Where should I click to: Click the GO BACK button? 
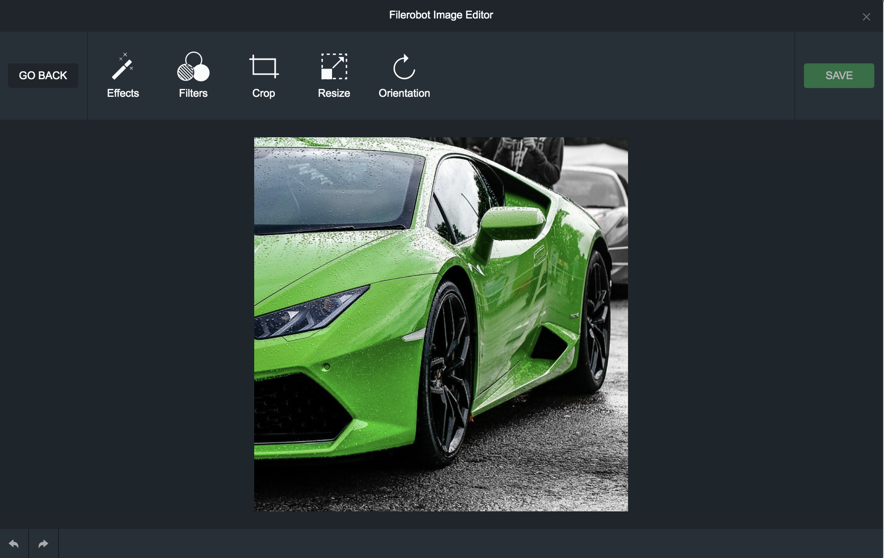43,76
